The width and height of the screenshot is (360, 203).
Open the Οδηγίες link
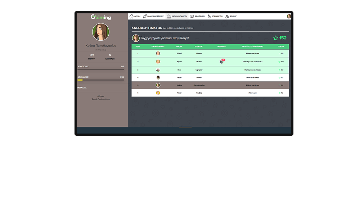pos(101,96)
